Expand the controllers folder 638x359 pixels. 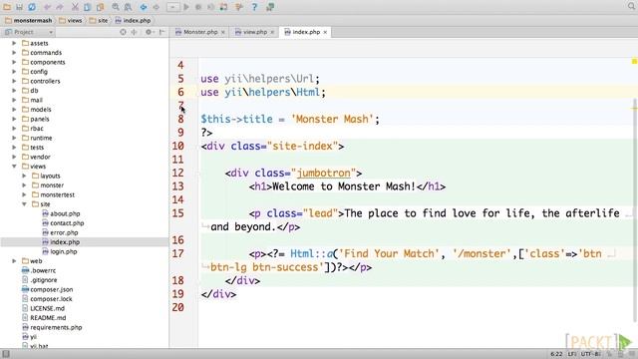pyautogui.click(x=14, y=81)
